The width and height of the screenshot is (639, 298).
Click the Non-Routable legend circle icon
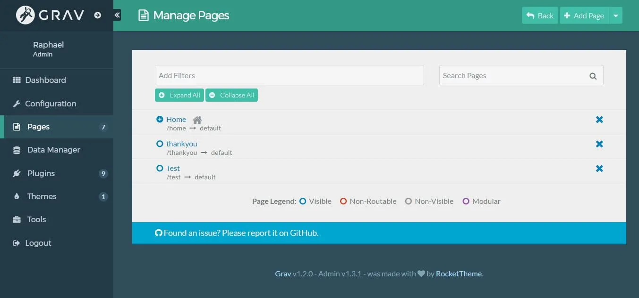[x=343, y=201]
